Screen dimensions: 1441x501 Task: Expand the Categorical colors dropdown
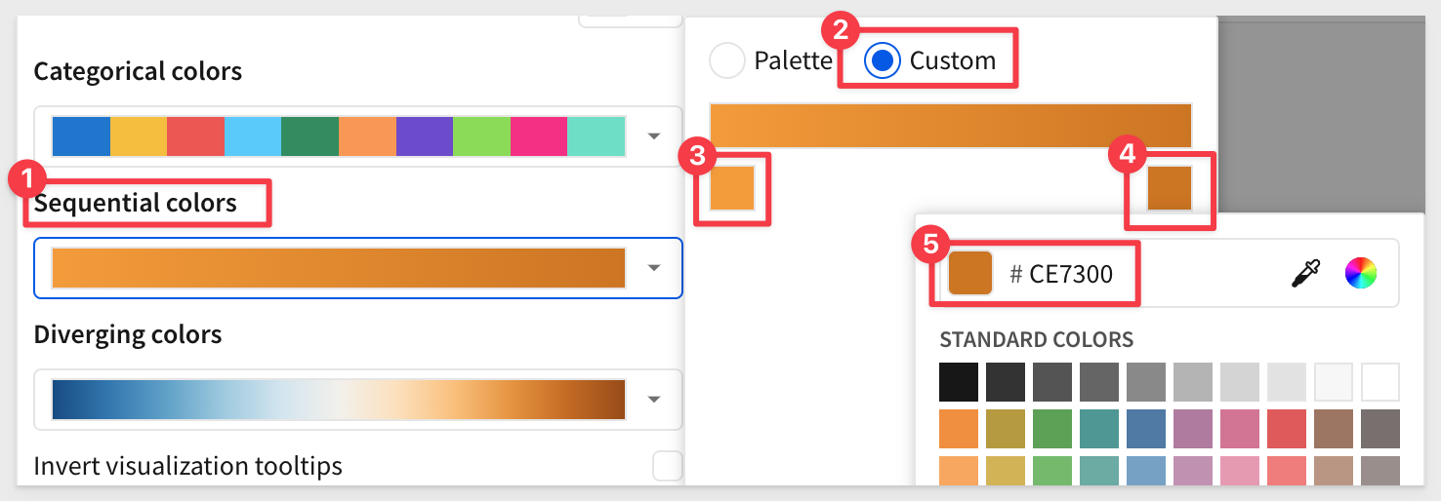point(654,135)
